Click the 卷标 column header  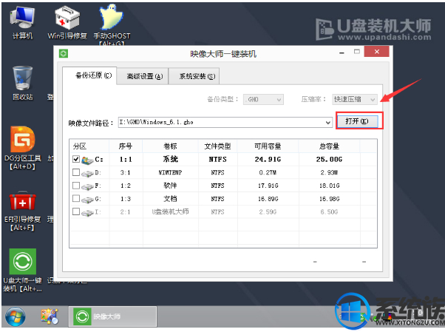[x=170, y=146]
